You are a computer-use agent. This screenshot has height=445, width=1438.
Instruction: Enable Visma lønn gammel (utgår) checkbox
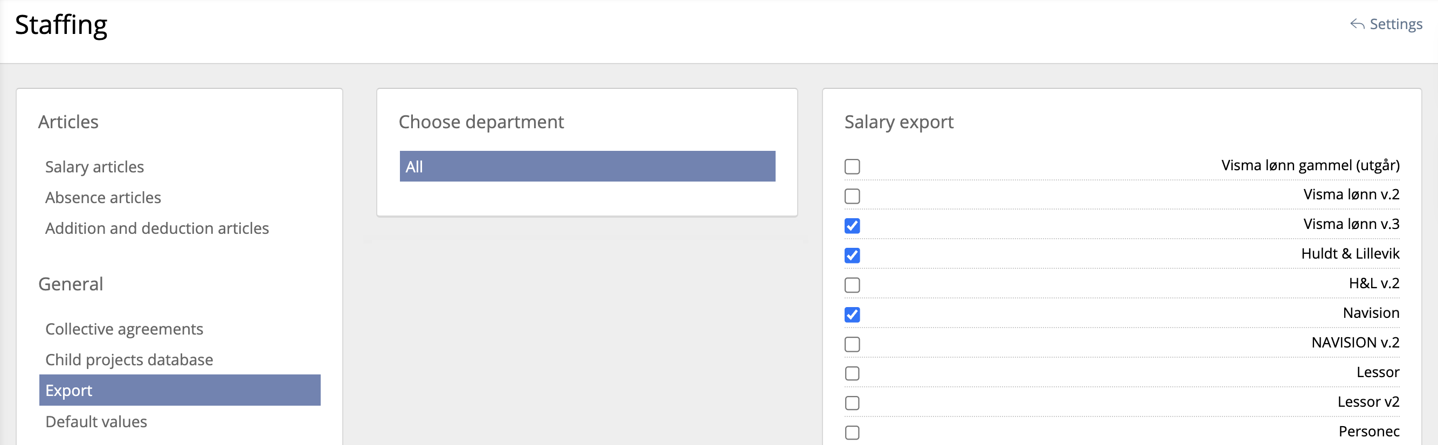point(852,166)
